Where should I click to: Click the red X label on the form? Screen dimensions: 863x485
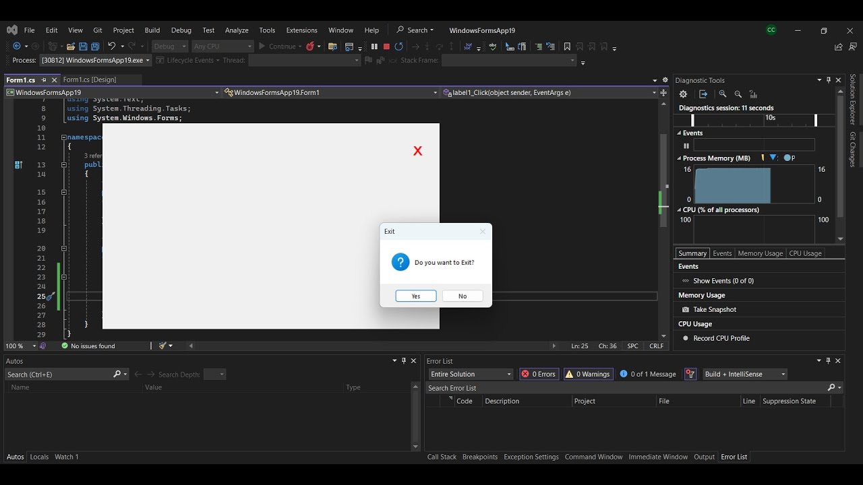pos(418,151)
